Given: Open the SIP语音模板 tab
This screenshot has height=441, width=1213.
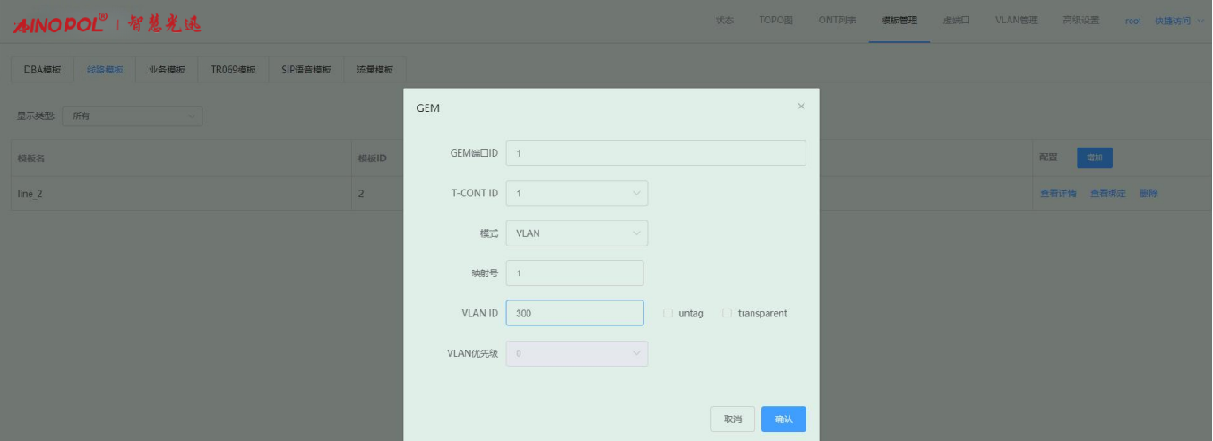Looking at the screenshot, I should click(305, 70).
